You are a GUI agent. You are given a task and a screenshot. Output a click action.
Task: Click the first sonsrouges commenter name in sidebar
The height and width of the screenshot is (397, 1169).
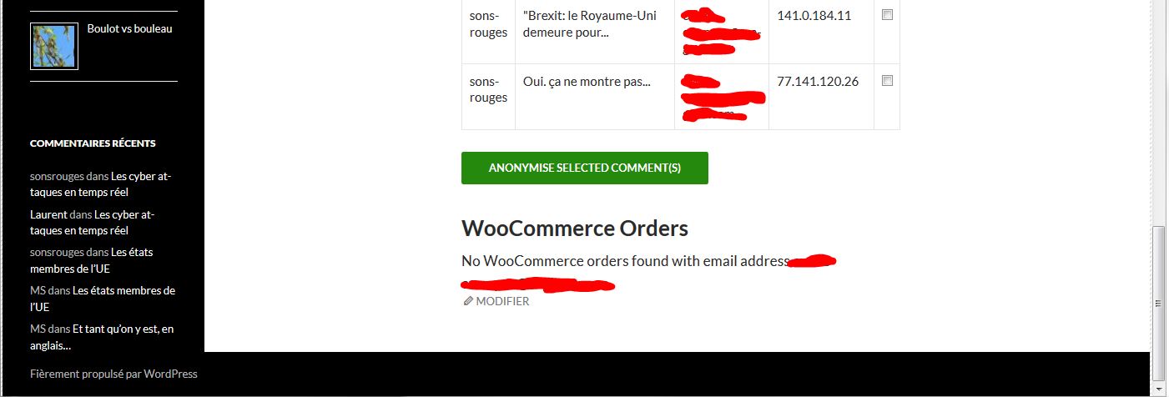click(57, 176)
